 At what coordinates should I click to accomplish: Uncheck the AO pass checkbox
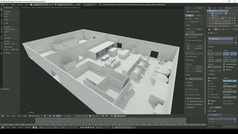point(209,103)
